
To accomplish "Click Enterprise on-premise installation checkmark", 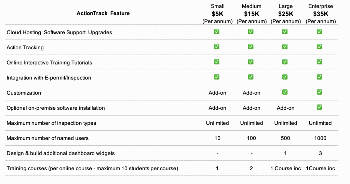I will click(319, 107).
